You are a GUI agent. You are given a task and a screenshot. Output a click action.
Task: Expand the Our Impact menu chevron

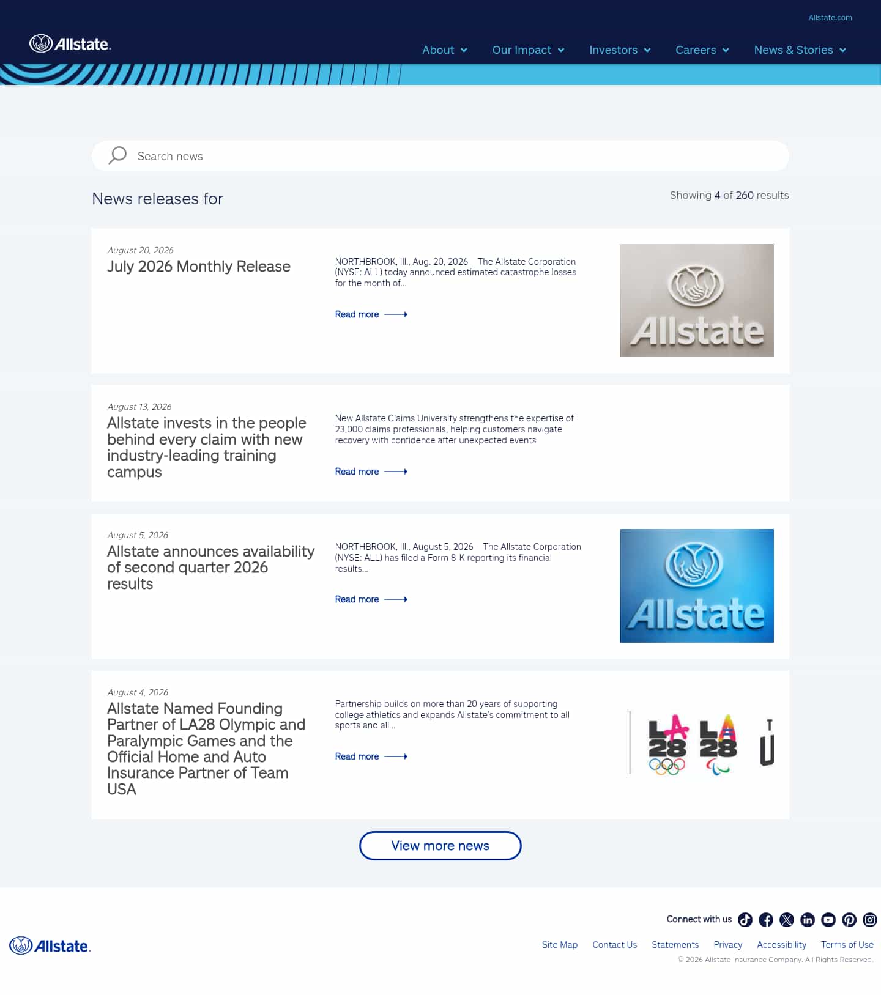tap(561, 50)
